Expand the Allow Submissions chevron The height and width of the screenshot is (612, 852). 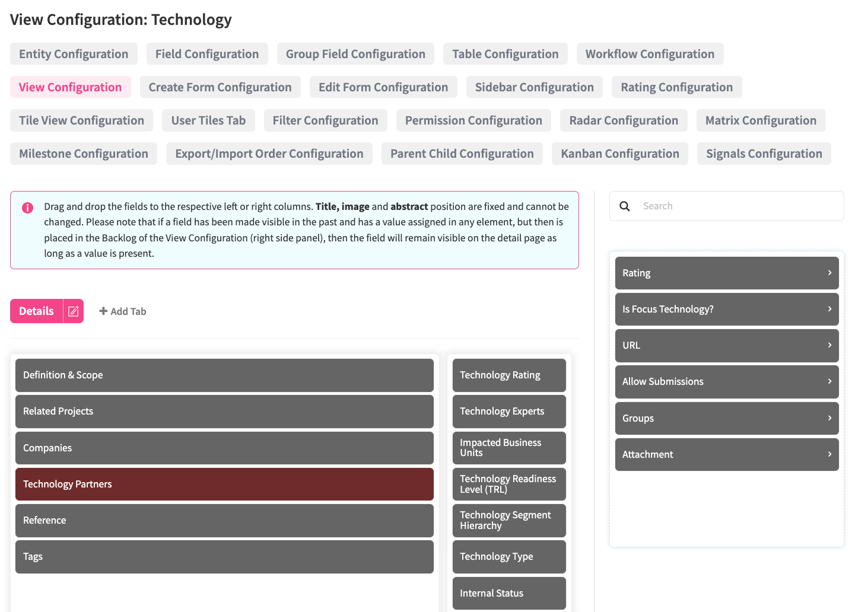pos(829,381)
